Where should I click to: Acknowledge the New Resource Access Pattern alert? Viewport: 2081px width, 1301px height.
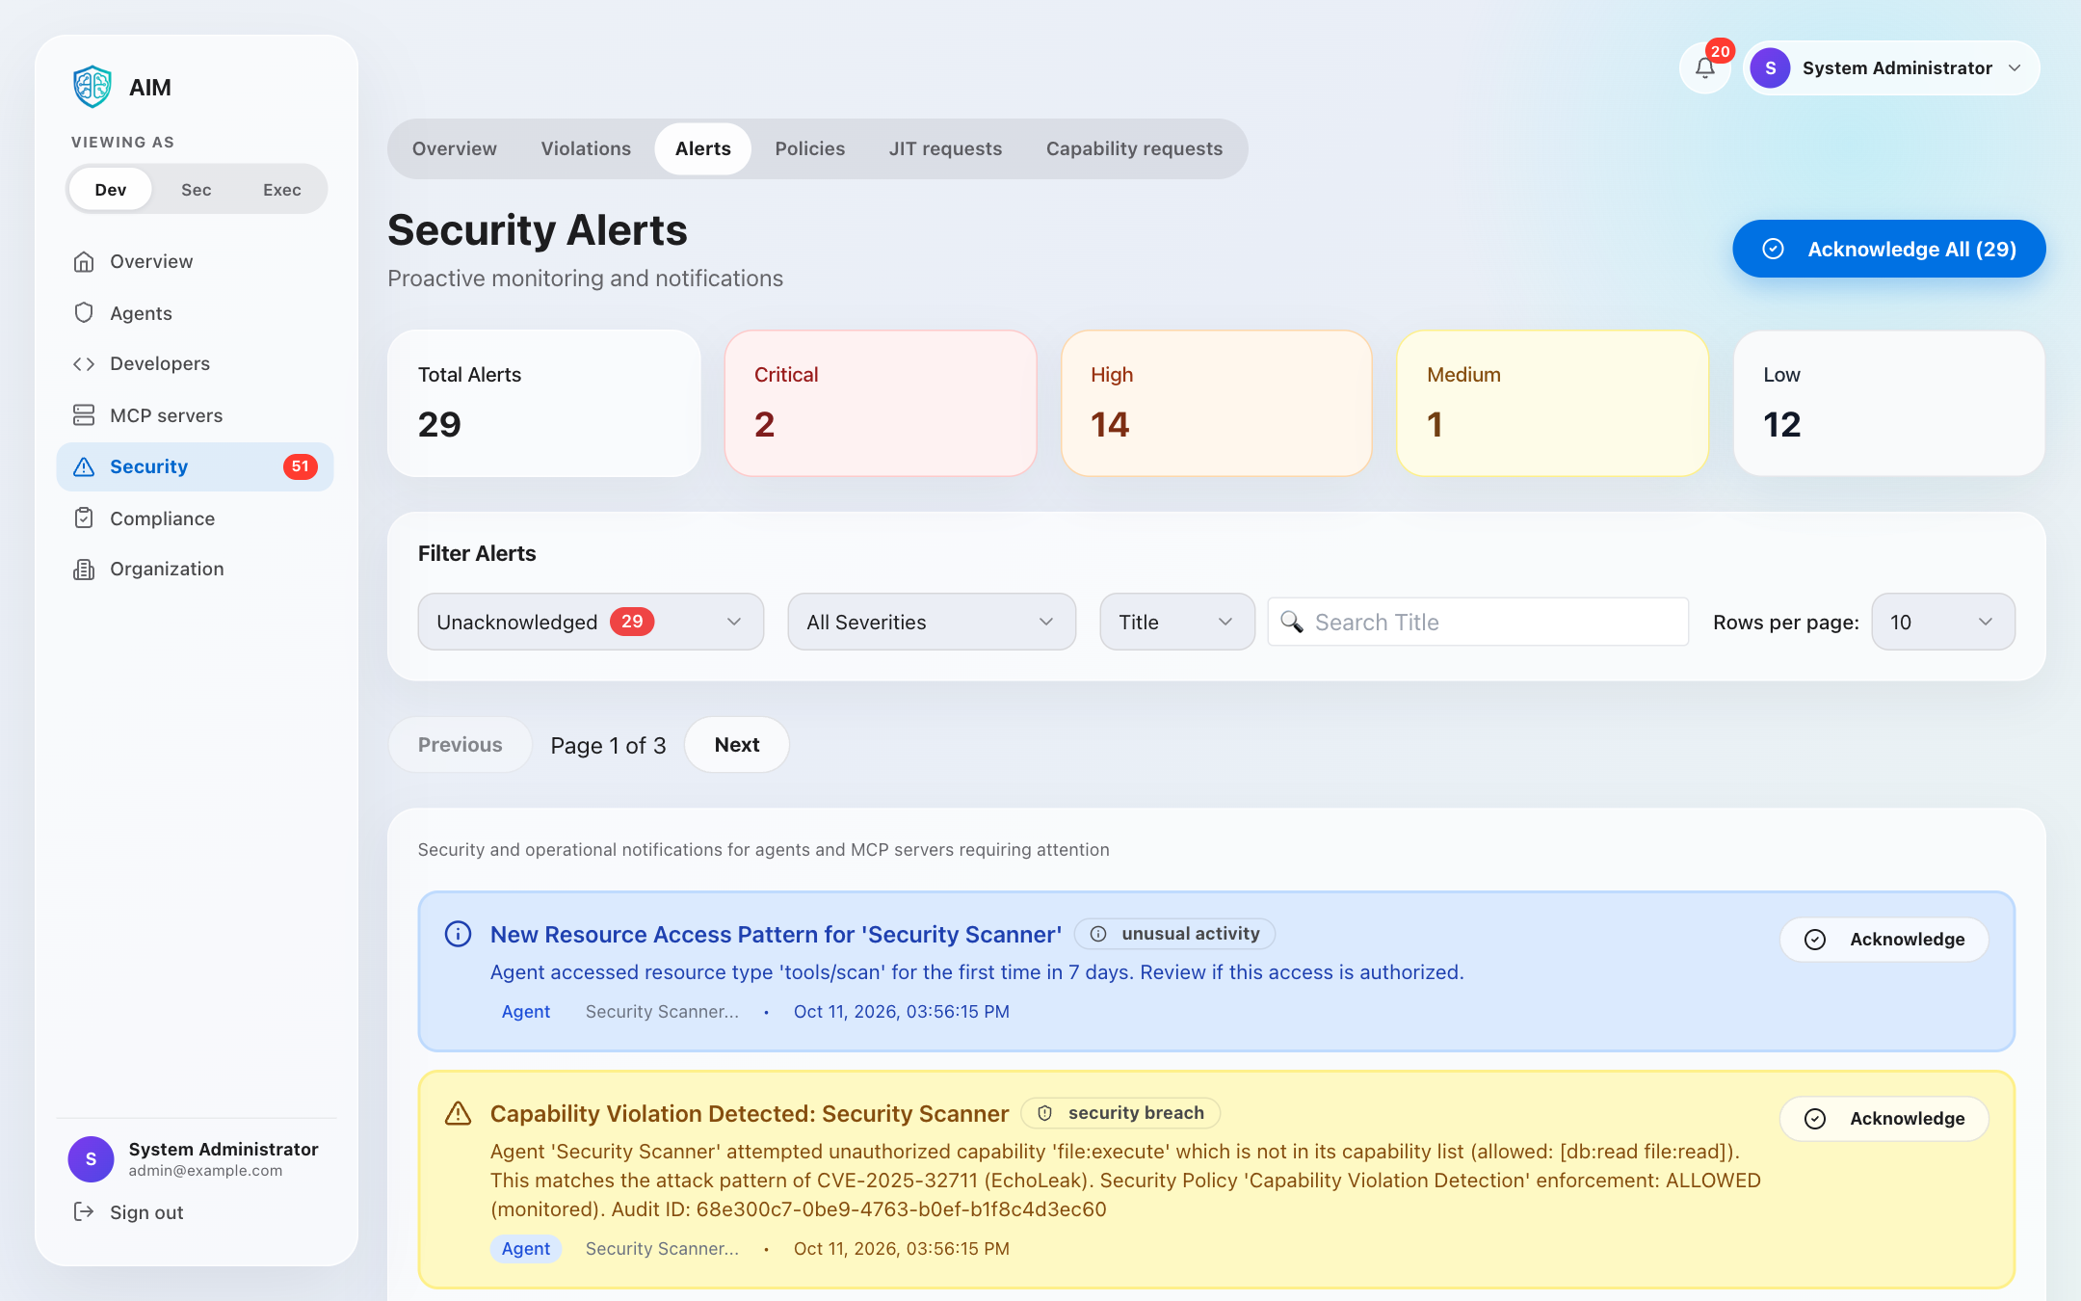1884,939
